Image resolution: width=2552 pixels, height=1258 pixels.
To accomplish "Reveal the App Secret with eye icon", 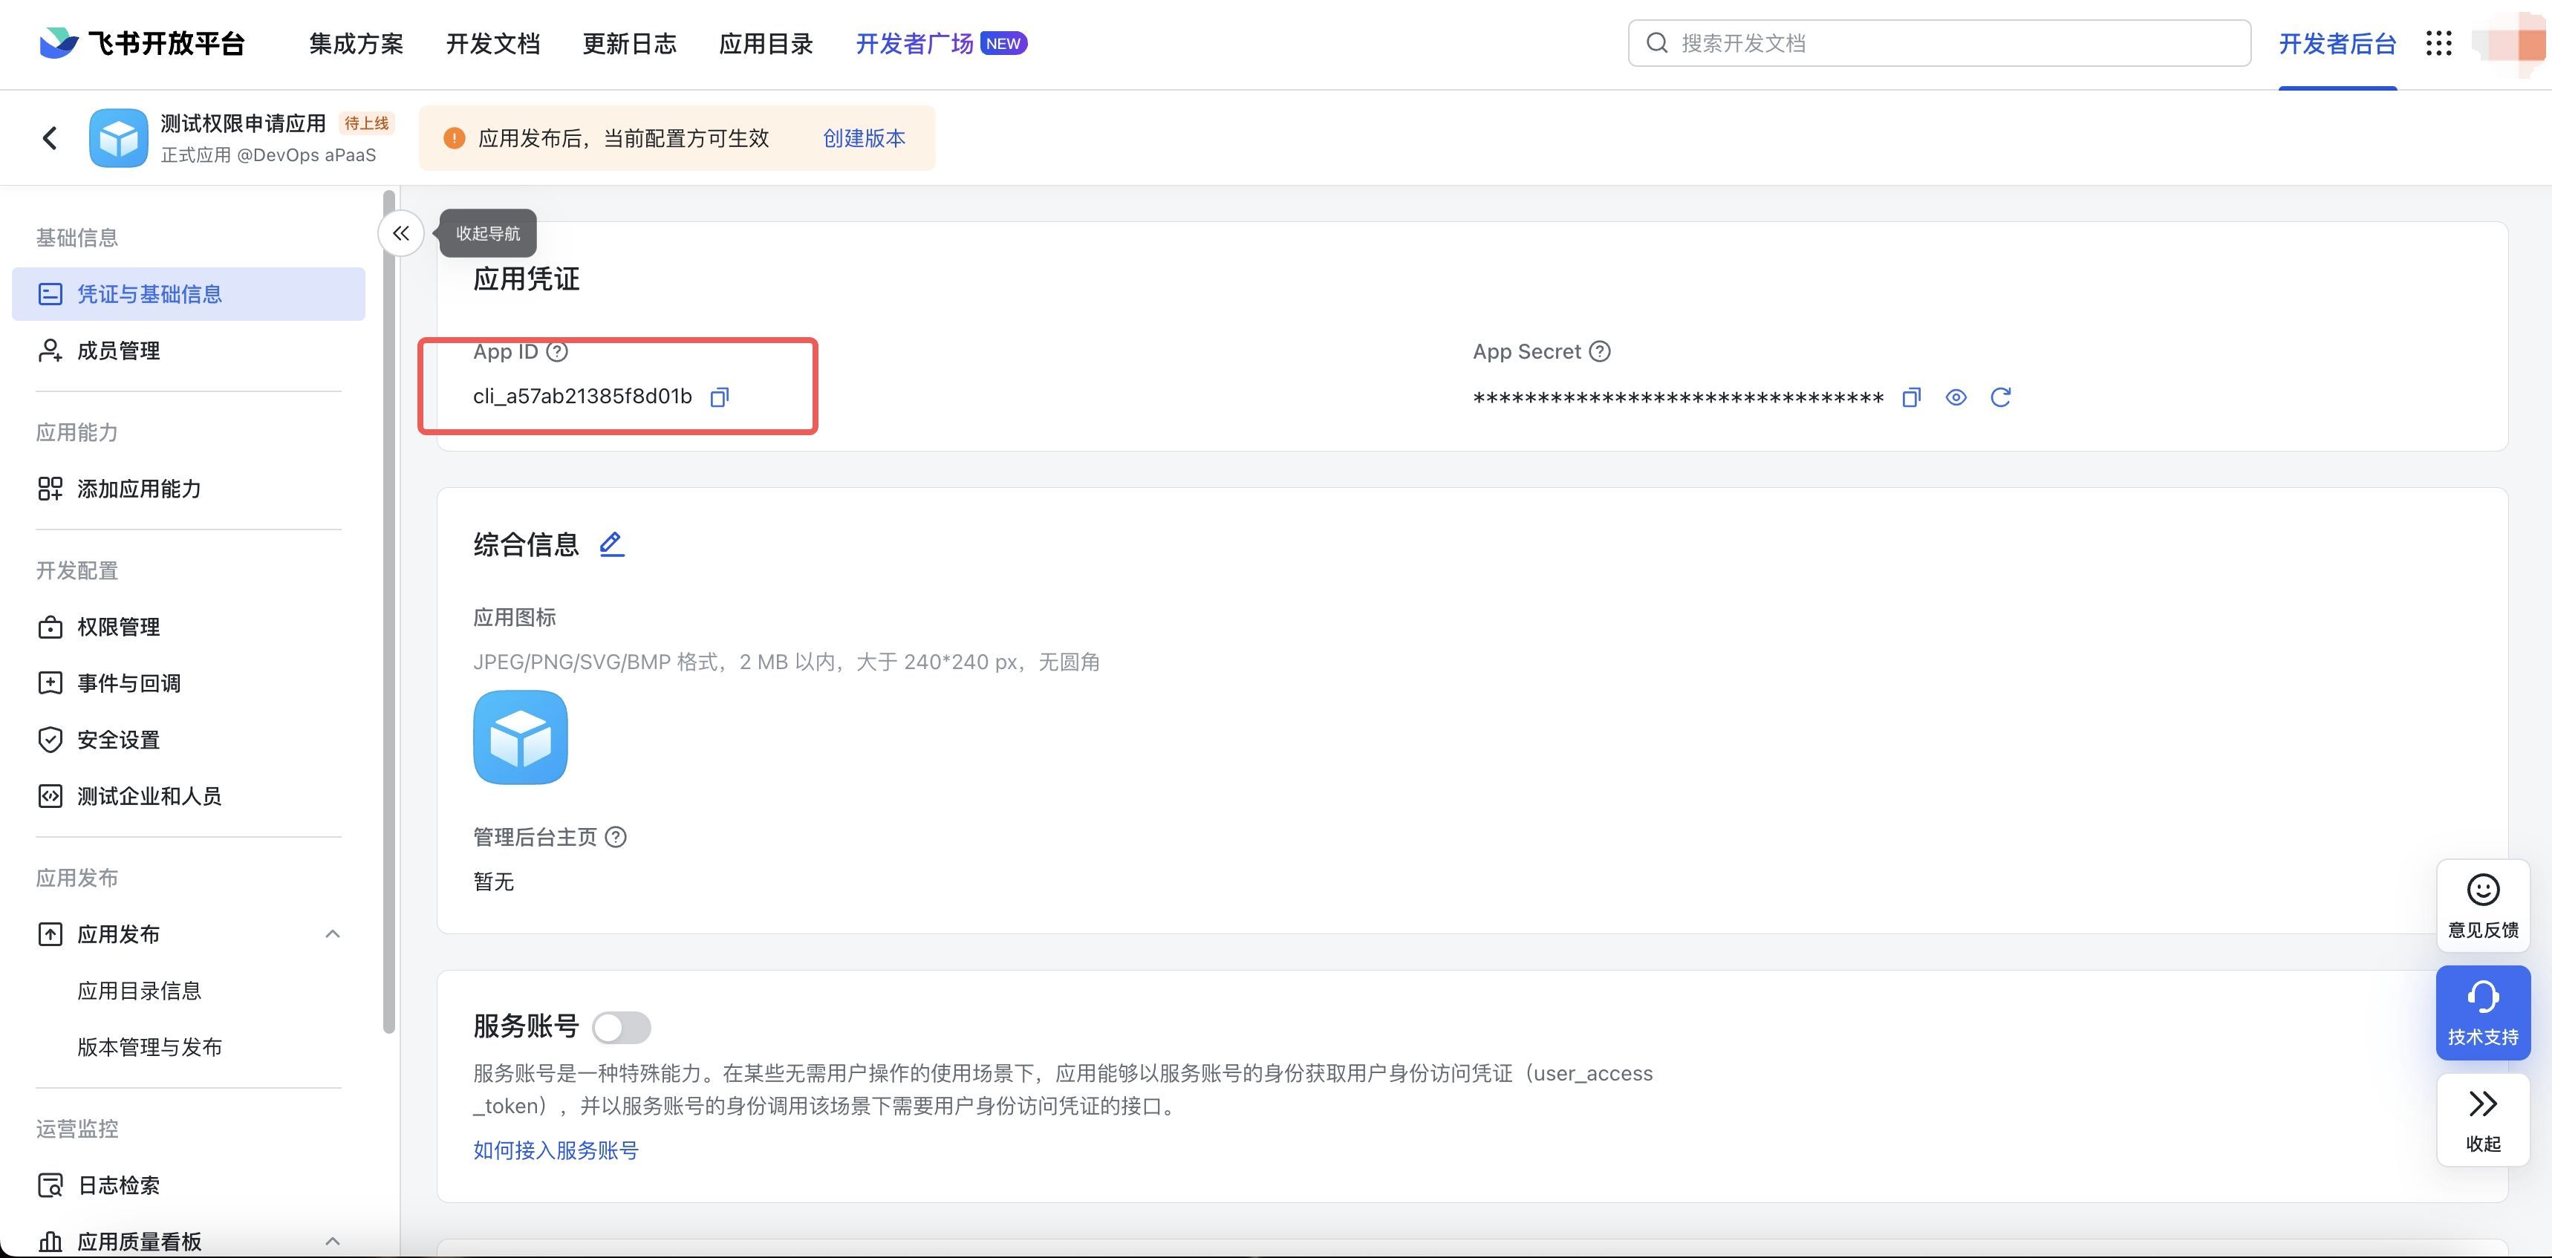I will 1956,397.
